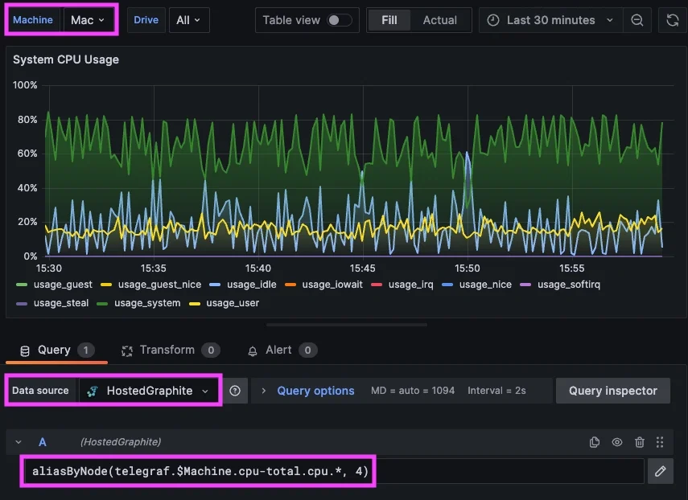Grab the query drag handle icon
The height and width of the screenshot is (500, 688).
coord(660,441)
